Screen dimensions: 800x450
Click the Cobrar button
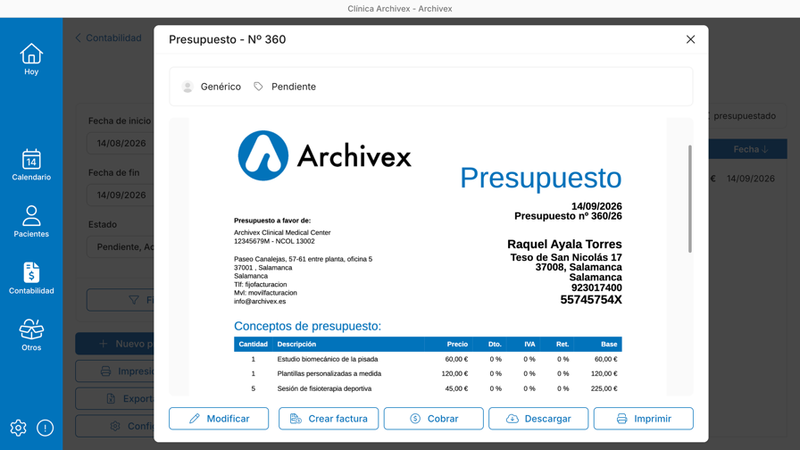(x=434, y=419)
